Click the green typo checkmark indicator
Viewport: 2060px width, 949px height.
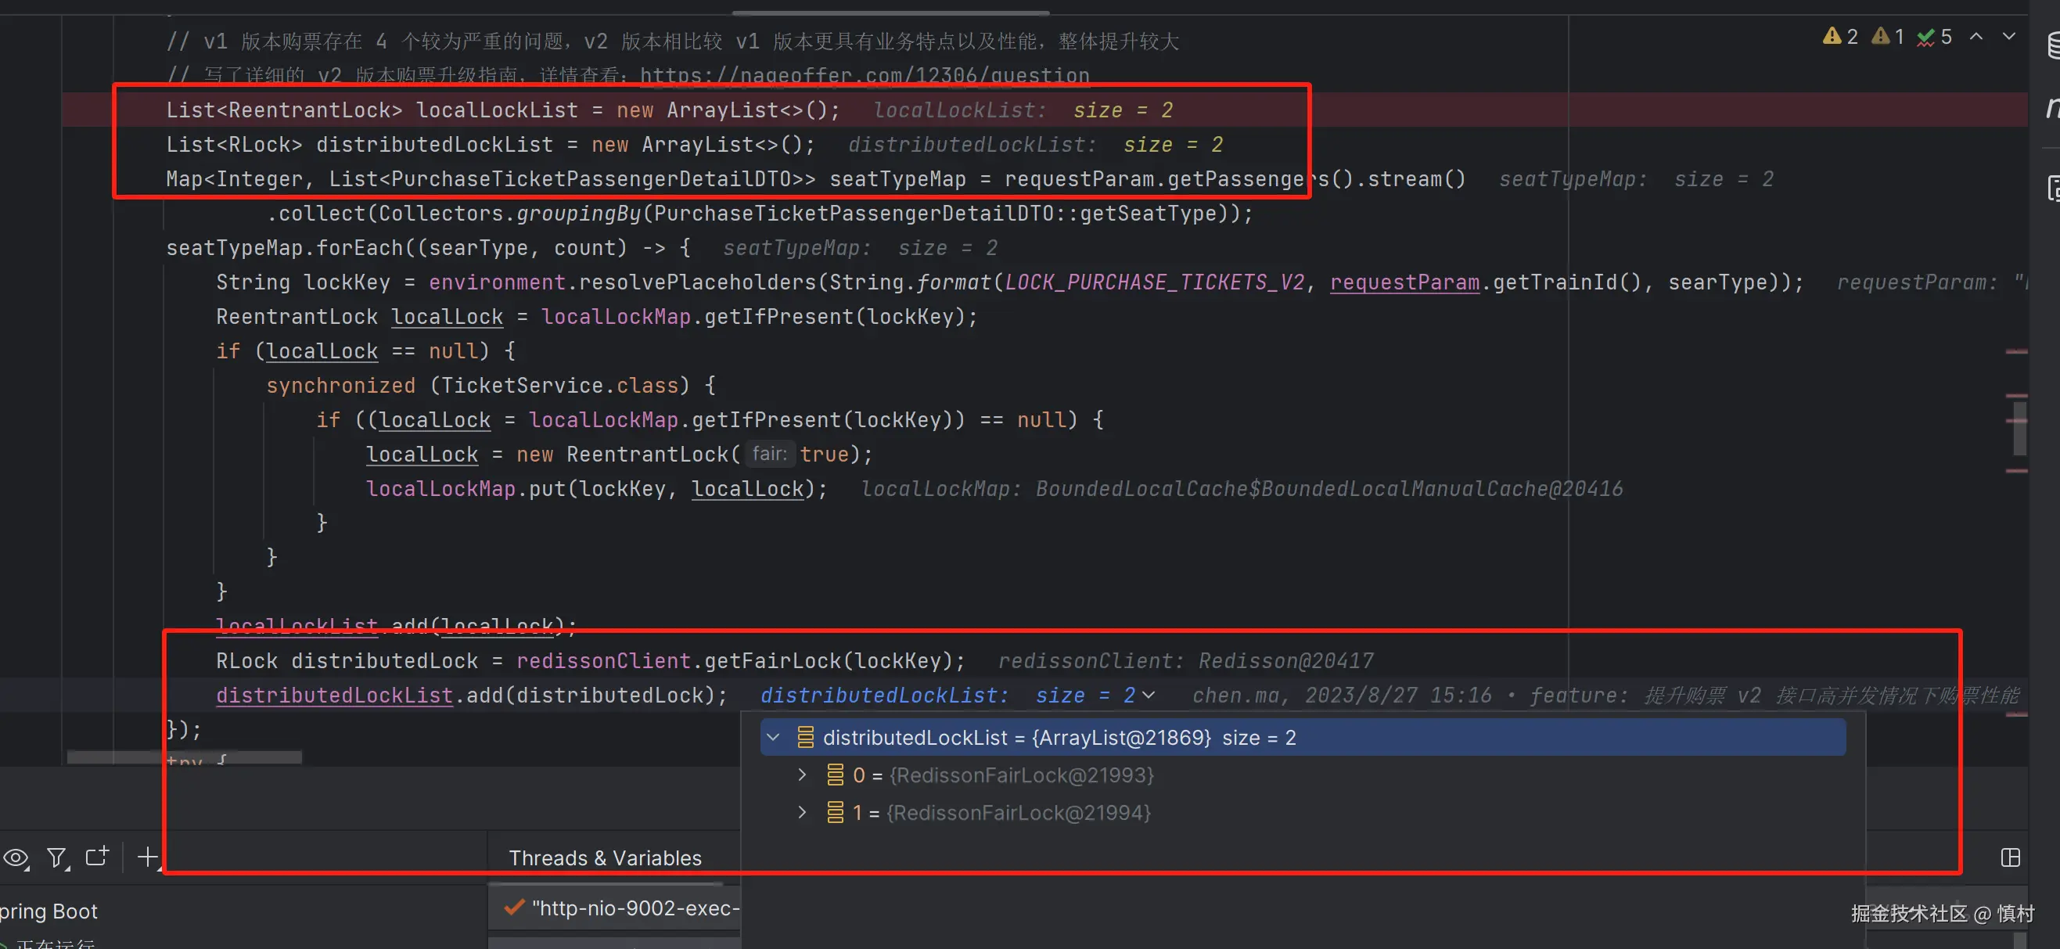1934,37
